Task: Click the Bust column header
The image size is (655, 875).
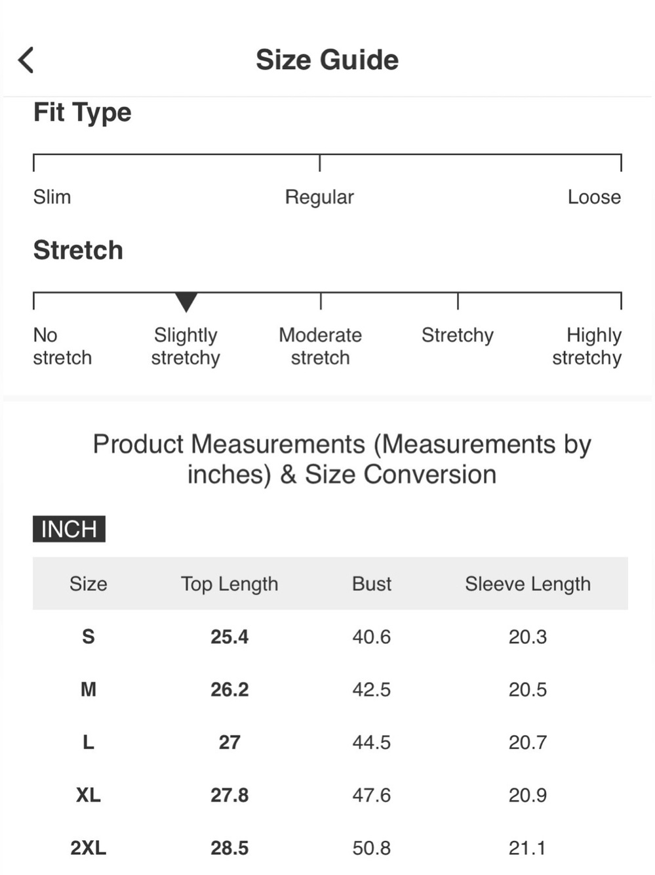Action: pyautogui.click(x=372, y=584)
